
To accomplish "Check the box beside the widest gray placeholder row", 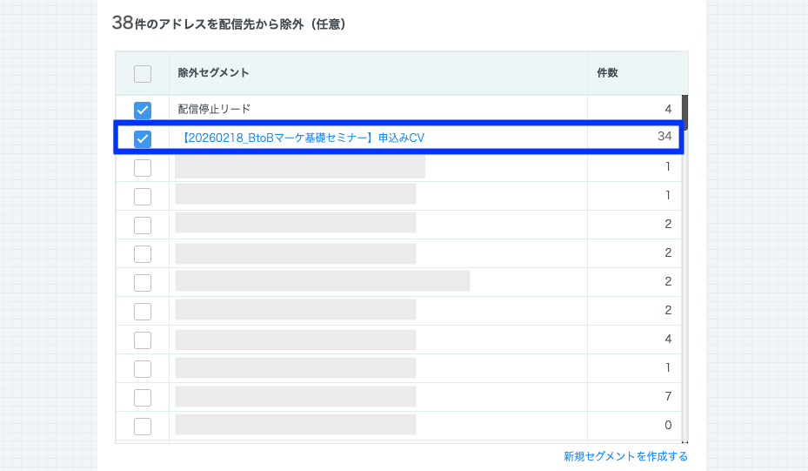I will point(143,282).
